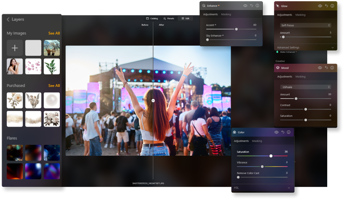
Task: Toggle visibility of the Enhance panel
Action: pos(245,6)
